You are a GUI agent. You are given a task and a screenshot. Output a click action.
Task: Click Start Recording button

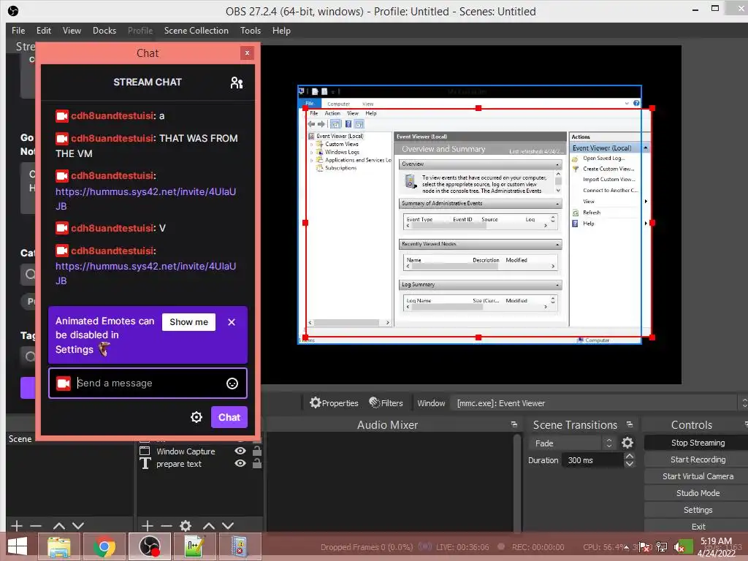698,459
